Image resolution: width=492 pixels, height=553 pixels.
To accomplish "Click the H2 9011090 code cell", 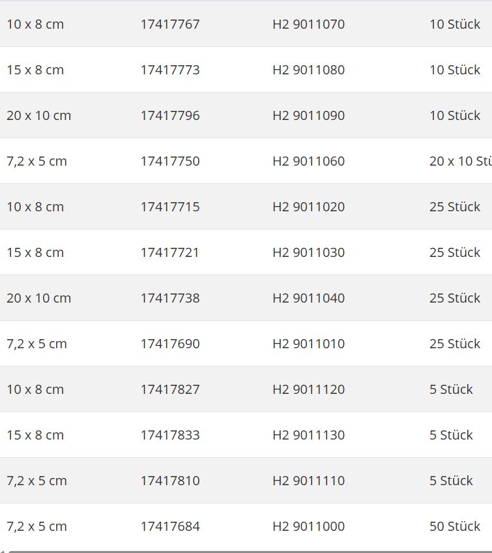I will pyautogui.click(x=308, y=116).
